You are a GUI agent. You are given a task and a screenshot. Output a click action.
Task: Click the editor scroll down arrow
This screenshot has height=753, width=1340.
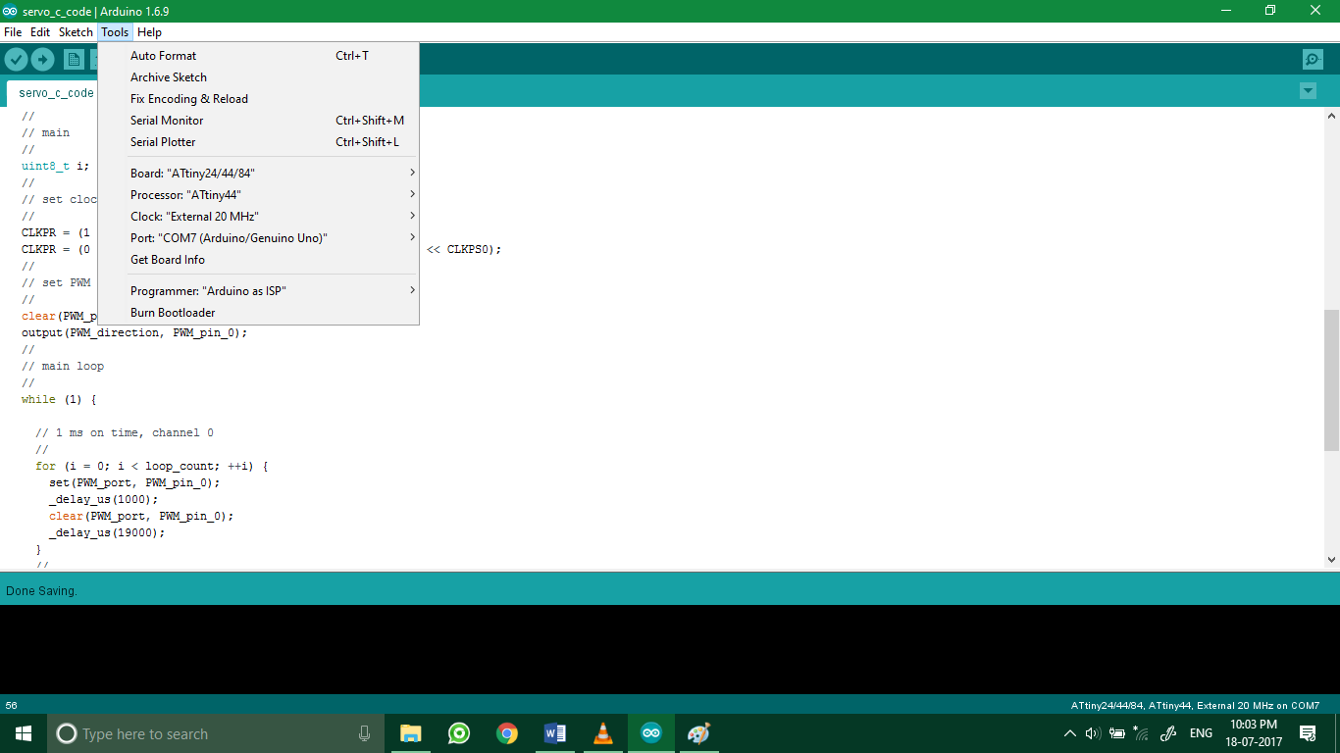point(1331,560)
